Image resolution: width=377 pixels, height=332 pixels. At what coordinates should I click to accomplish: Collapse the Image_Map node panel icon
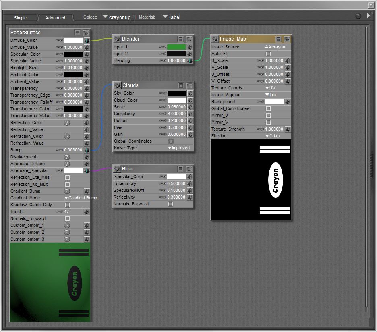pyautogui.click(x=278, y=39)
